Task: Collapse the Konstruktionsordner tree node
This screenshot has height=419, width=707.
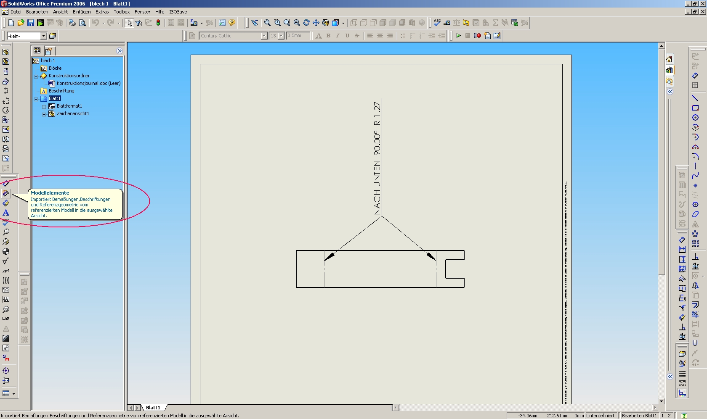Action: (x=36, y=76)
